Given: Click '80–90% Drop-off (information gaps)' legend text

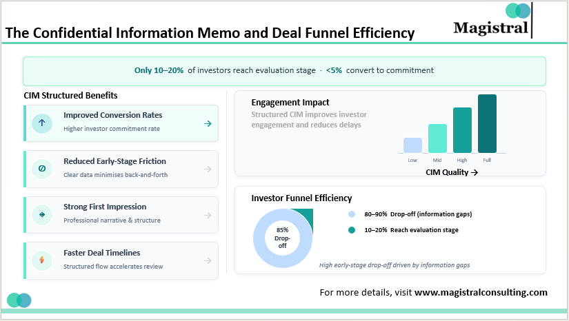Looking at the screenshot, I should [x=418, y=214].
